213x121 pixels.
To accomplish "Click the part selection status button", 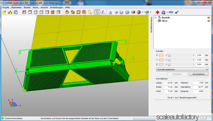I will tap(182, 97).
